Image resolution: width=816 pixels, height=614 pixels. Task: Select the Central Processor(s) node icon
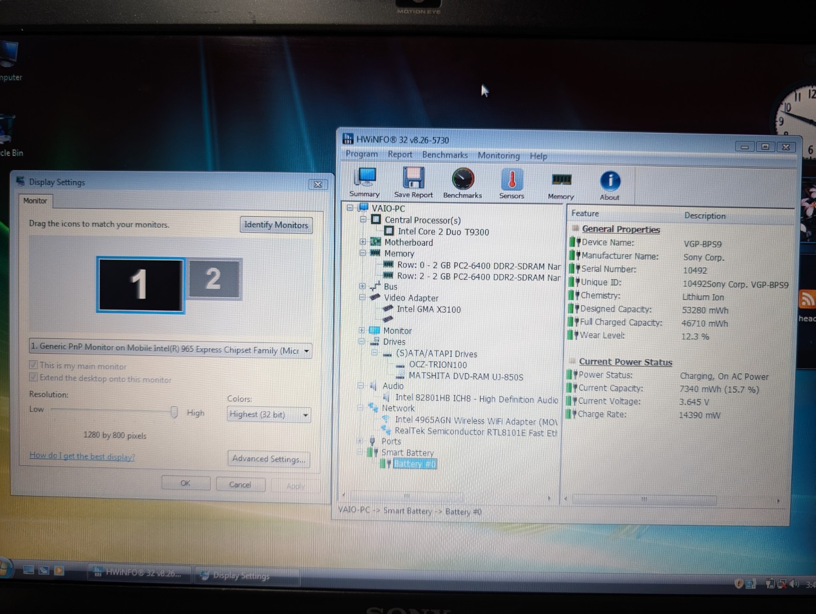(376, 220)
